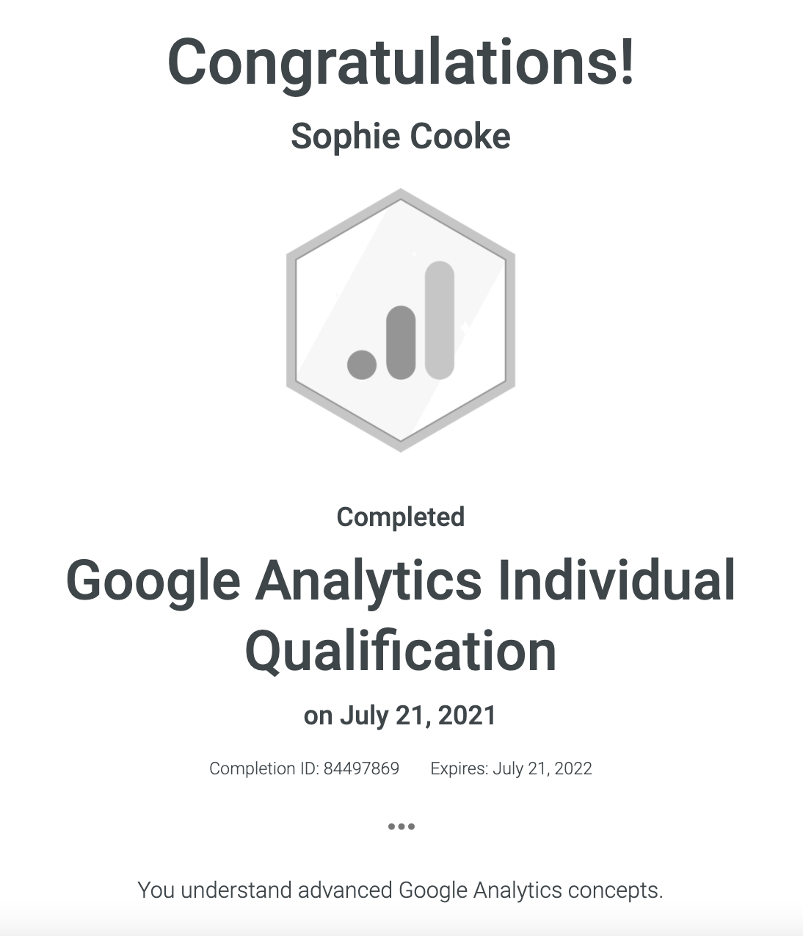This screenshot has width=803, height=936.
Task: Click the expiry date July 21, 2022
Action: (x=542, y=769)
